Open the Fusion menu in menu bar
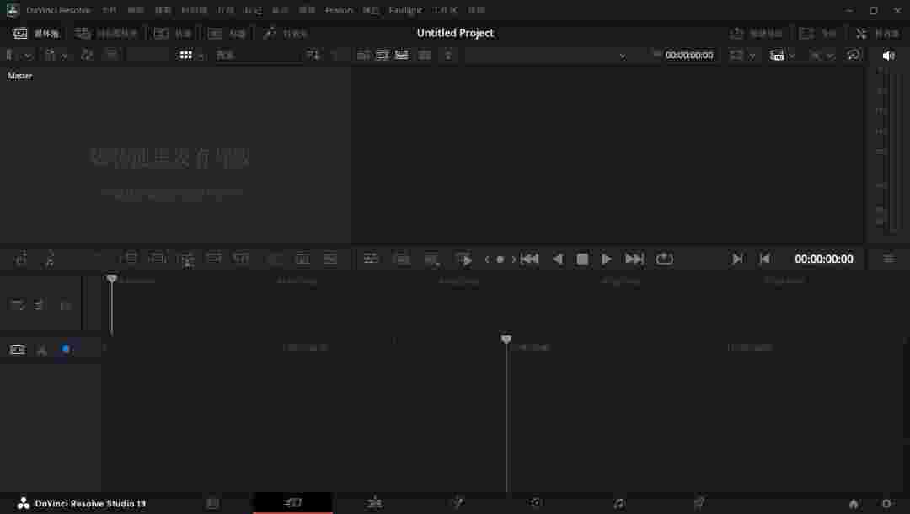The width and height of the screenshot is (910, 514). pos(339,10)
